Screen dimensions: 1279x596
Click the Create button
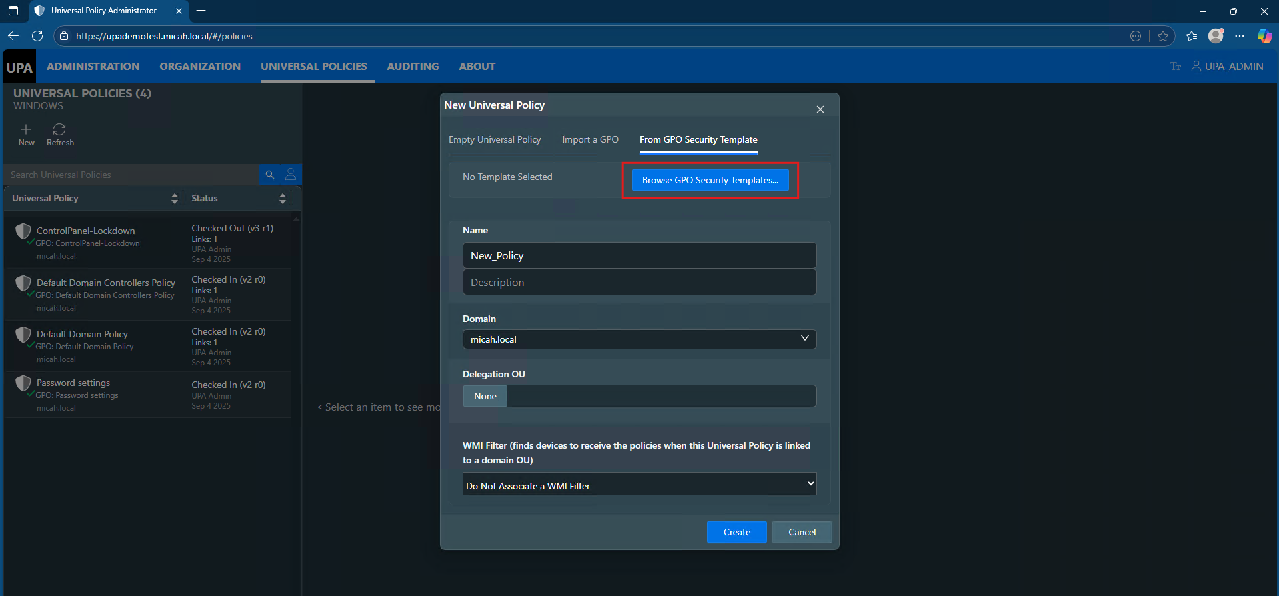point(736,532)
